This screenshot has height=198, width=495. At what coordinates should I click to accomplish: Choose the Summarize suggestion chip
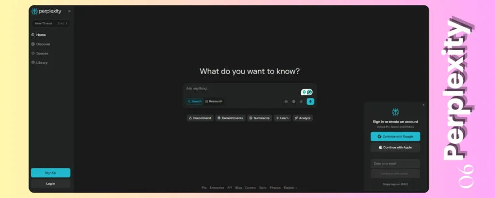coord(260,118)
